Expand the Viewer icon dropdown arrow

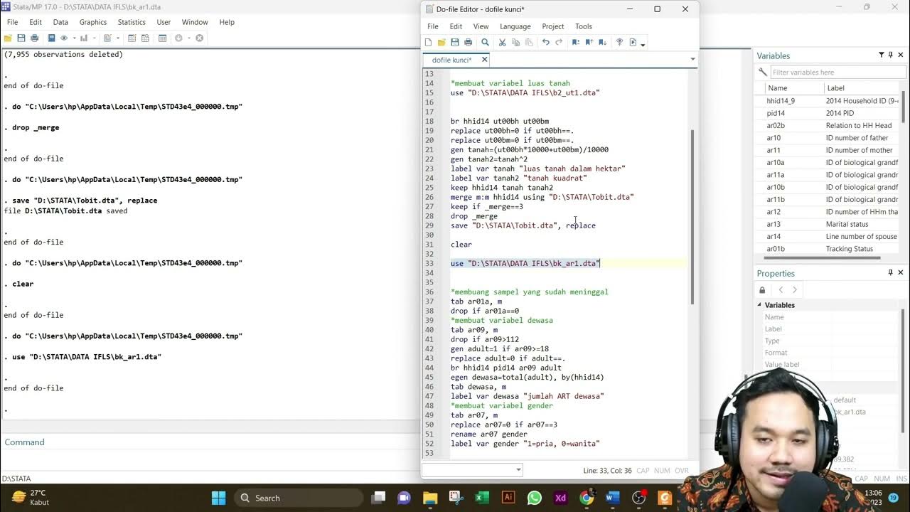point(75,38)
